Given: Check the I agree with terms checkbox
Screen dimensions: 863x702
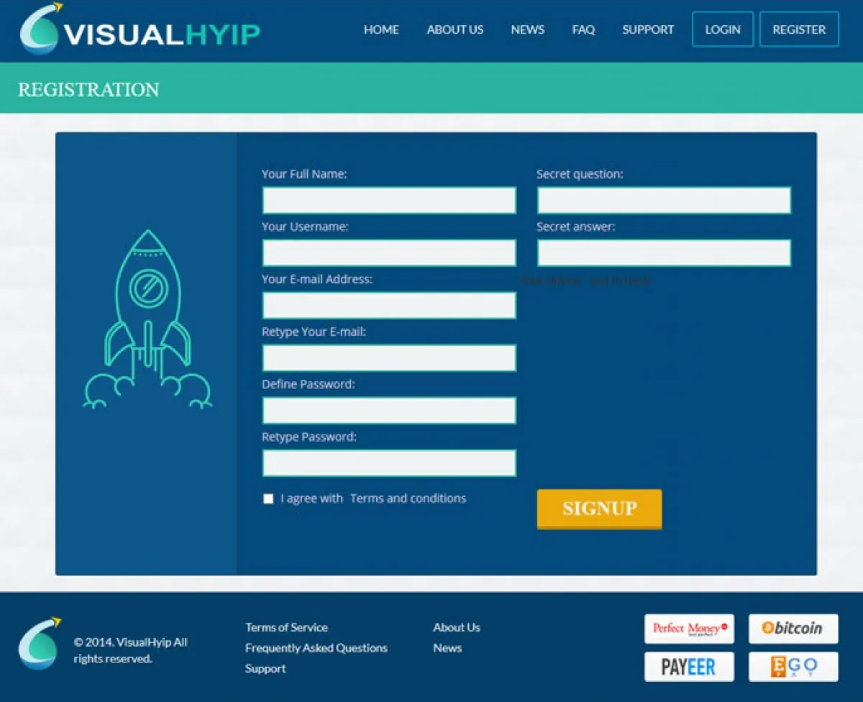Looking at the screenshot, I should click(268, 498).
